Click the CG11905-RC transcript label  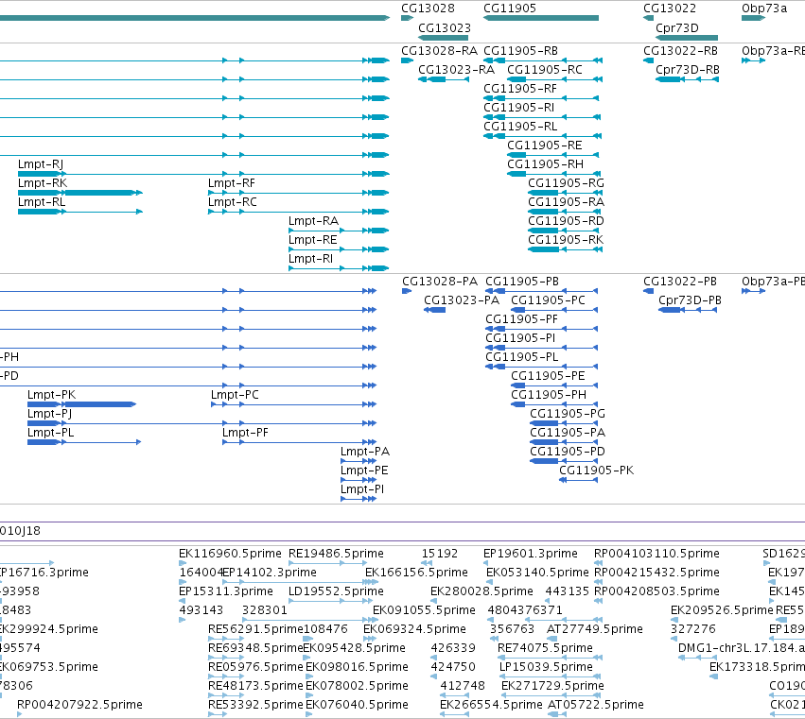(x=545, y=70)
